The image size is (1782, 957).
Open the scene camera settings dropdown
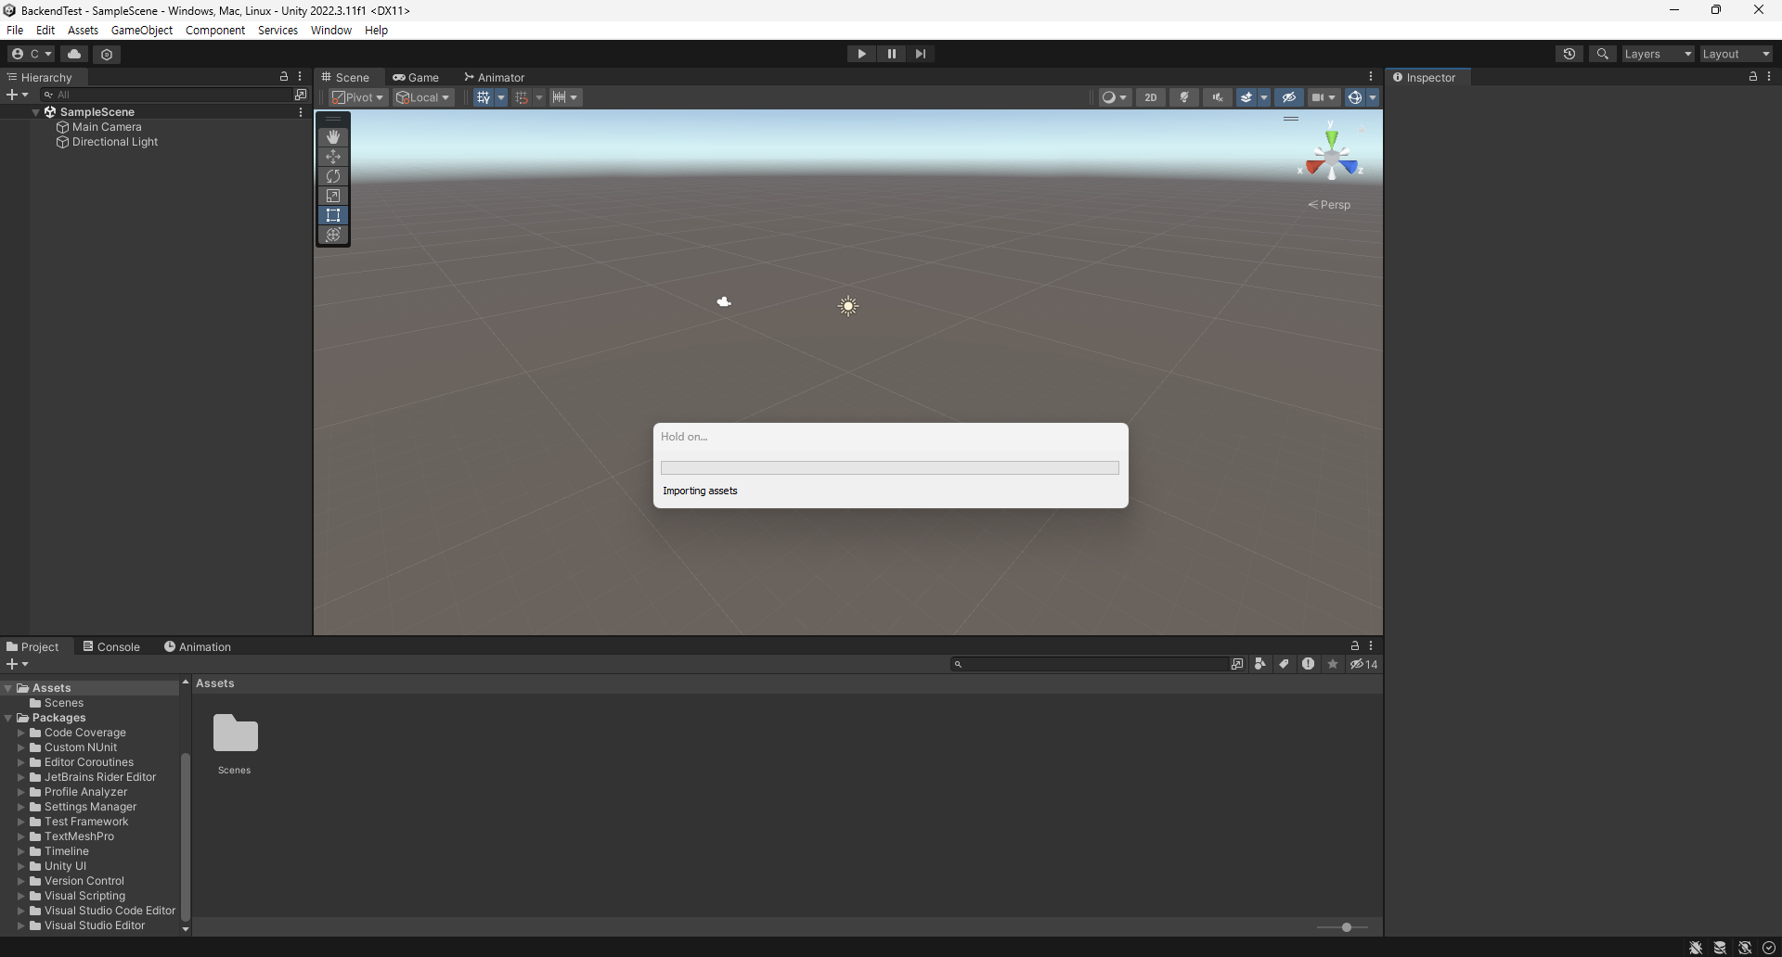[x=1324, y=97]
